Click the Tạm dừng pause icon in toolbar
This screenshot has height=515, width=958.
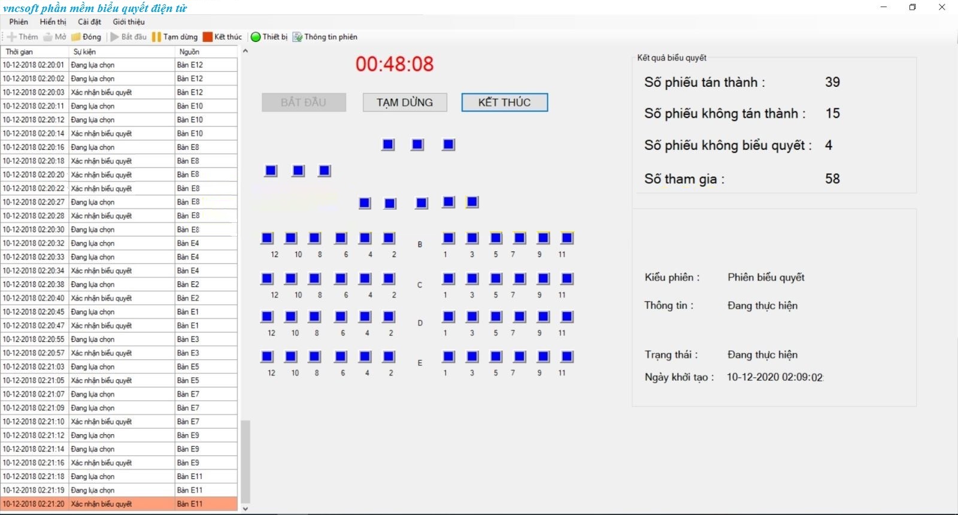156,37
